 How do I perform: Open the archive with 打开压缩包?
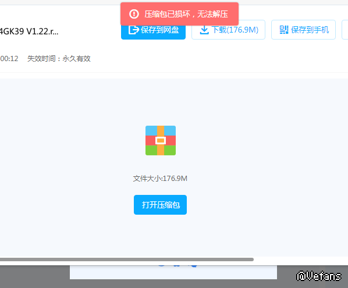point(160,205)
